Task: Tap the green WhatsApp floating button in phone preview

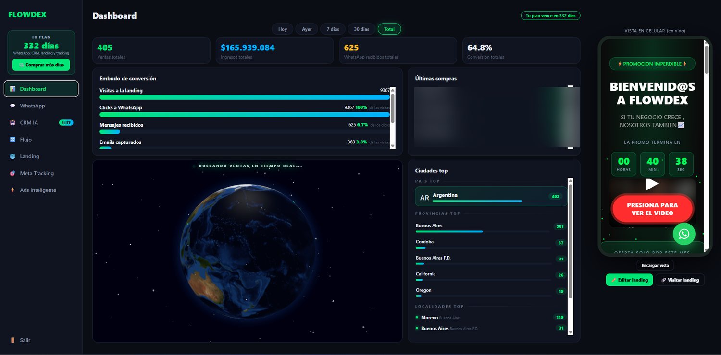Action: coord(684,234)
